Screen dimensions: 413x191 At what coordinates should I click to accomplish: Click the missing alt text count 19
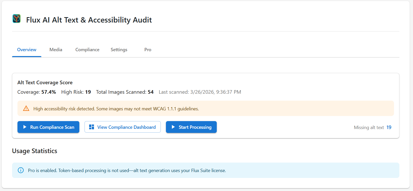(x=389, y=128)
